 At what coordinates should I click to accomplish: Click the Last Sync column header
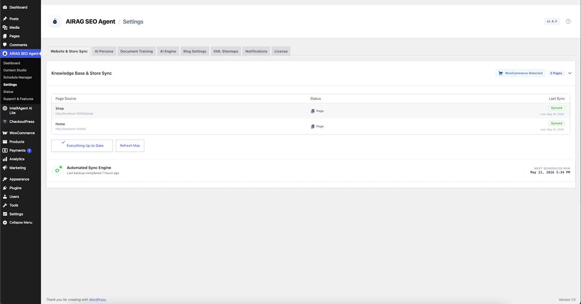[x=557, y=99]
